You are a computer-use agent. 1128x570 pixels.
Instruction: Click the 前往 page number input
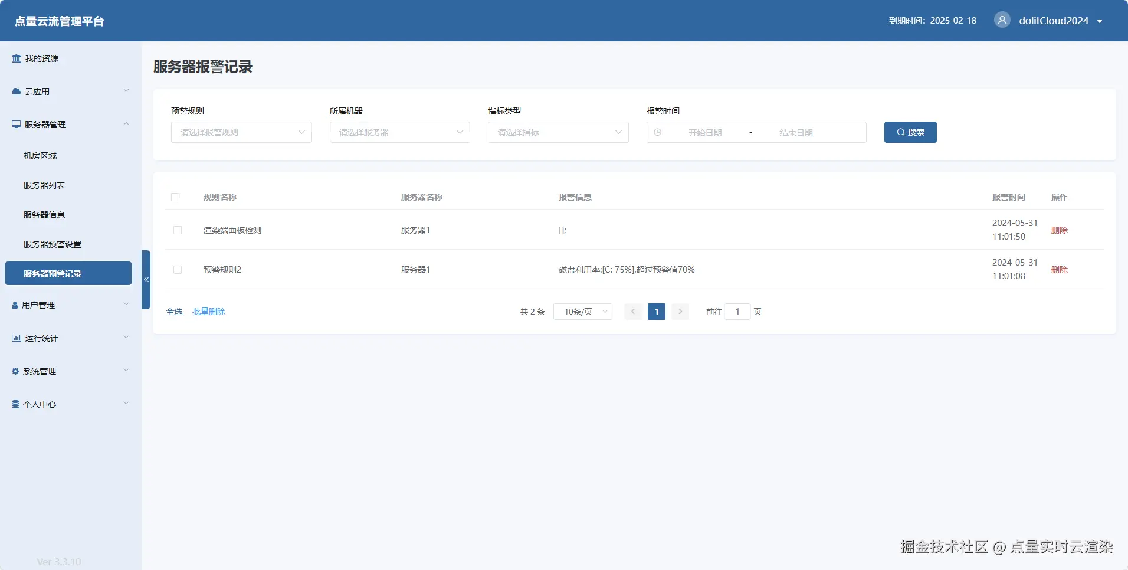[737, 312]
